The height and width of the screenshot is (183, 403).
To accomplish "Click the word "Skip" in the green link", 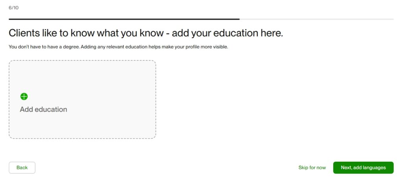I will [x=303, y=168].
